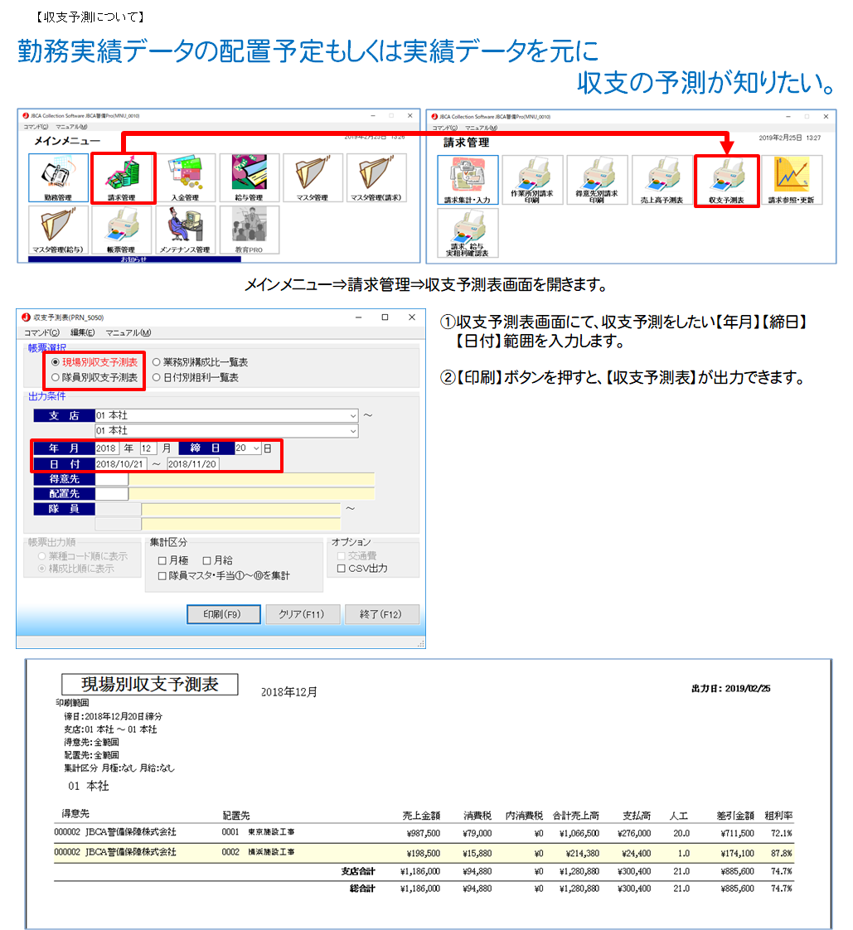Select the 隊員別収支予測表 radio button
Viewport: 853px width, 930px height.
click(56, 377)
